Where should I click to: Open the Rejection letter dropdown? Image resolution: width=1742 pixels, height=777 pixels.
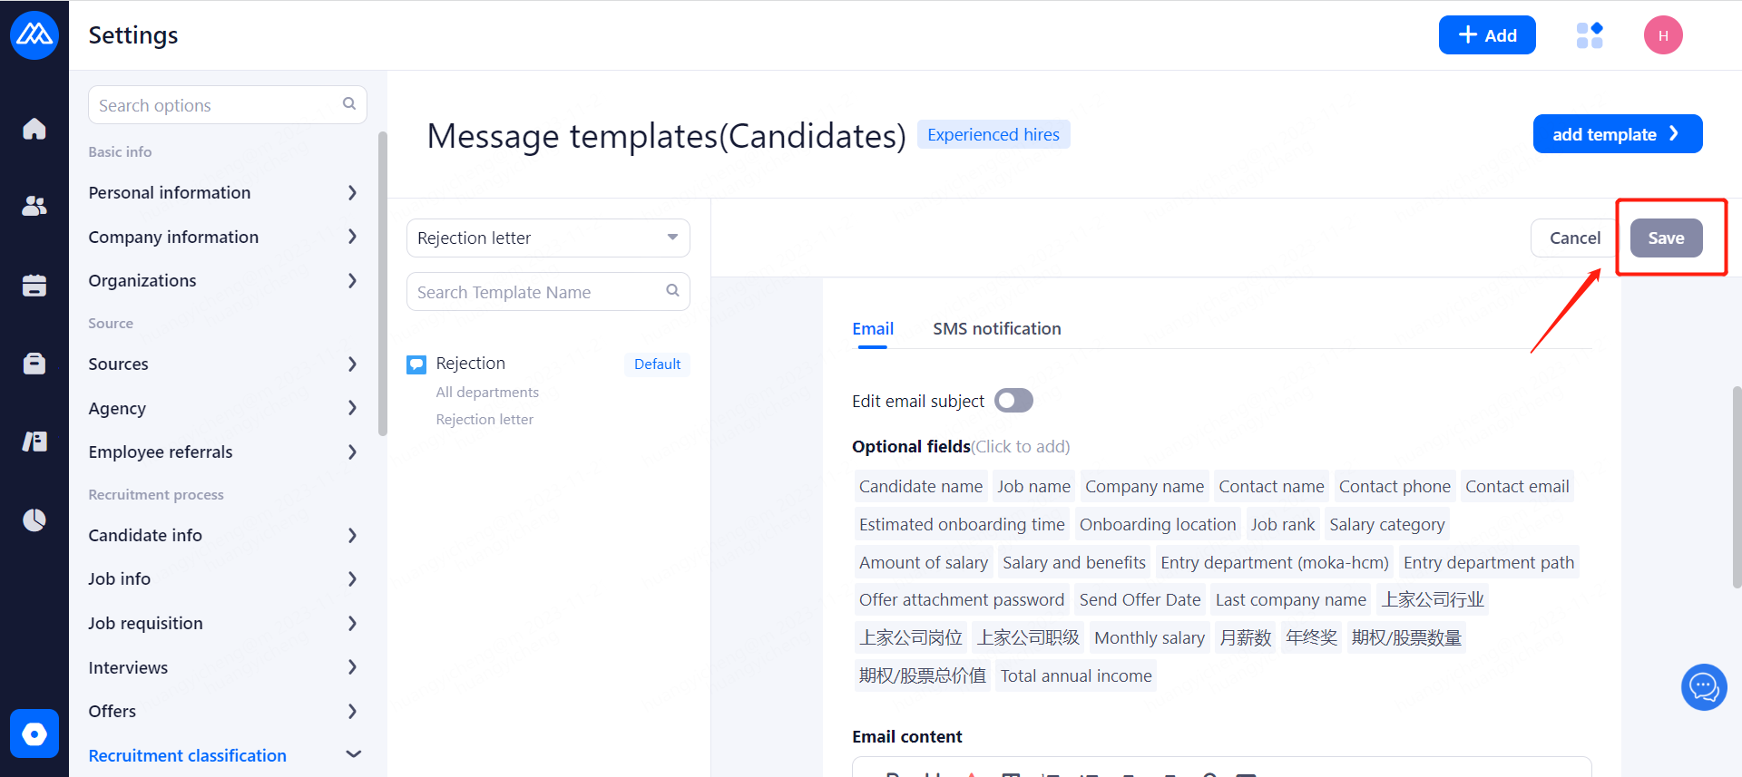548,238
